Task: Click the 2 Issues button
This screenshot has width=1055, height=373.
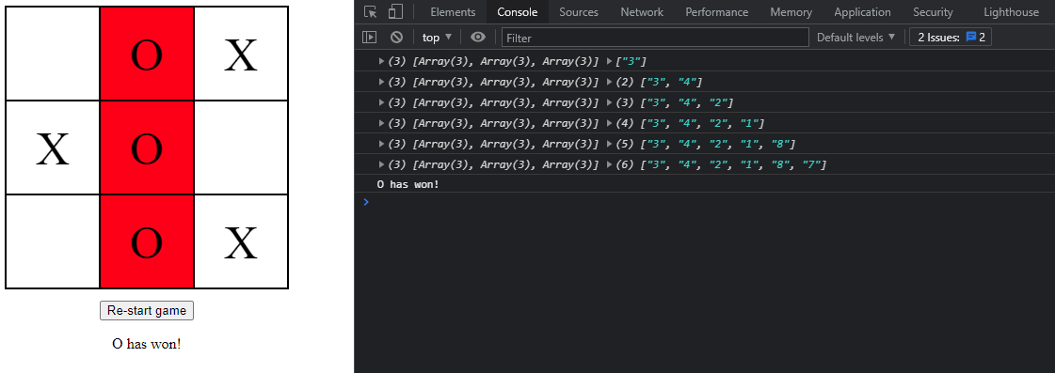Action: (x=950, y=37)
